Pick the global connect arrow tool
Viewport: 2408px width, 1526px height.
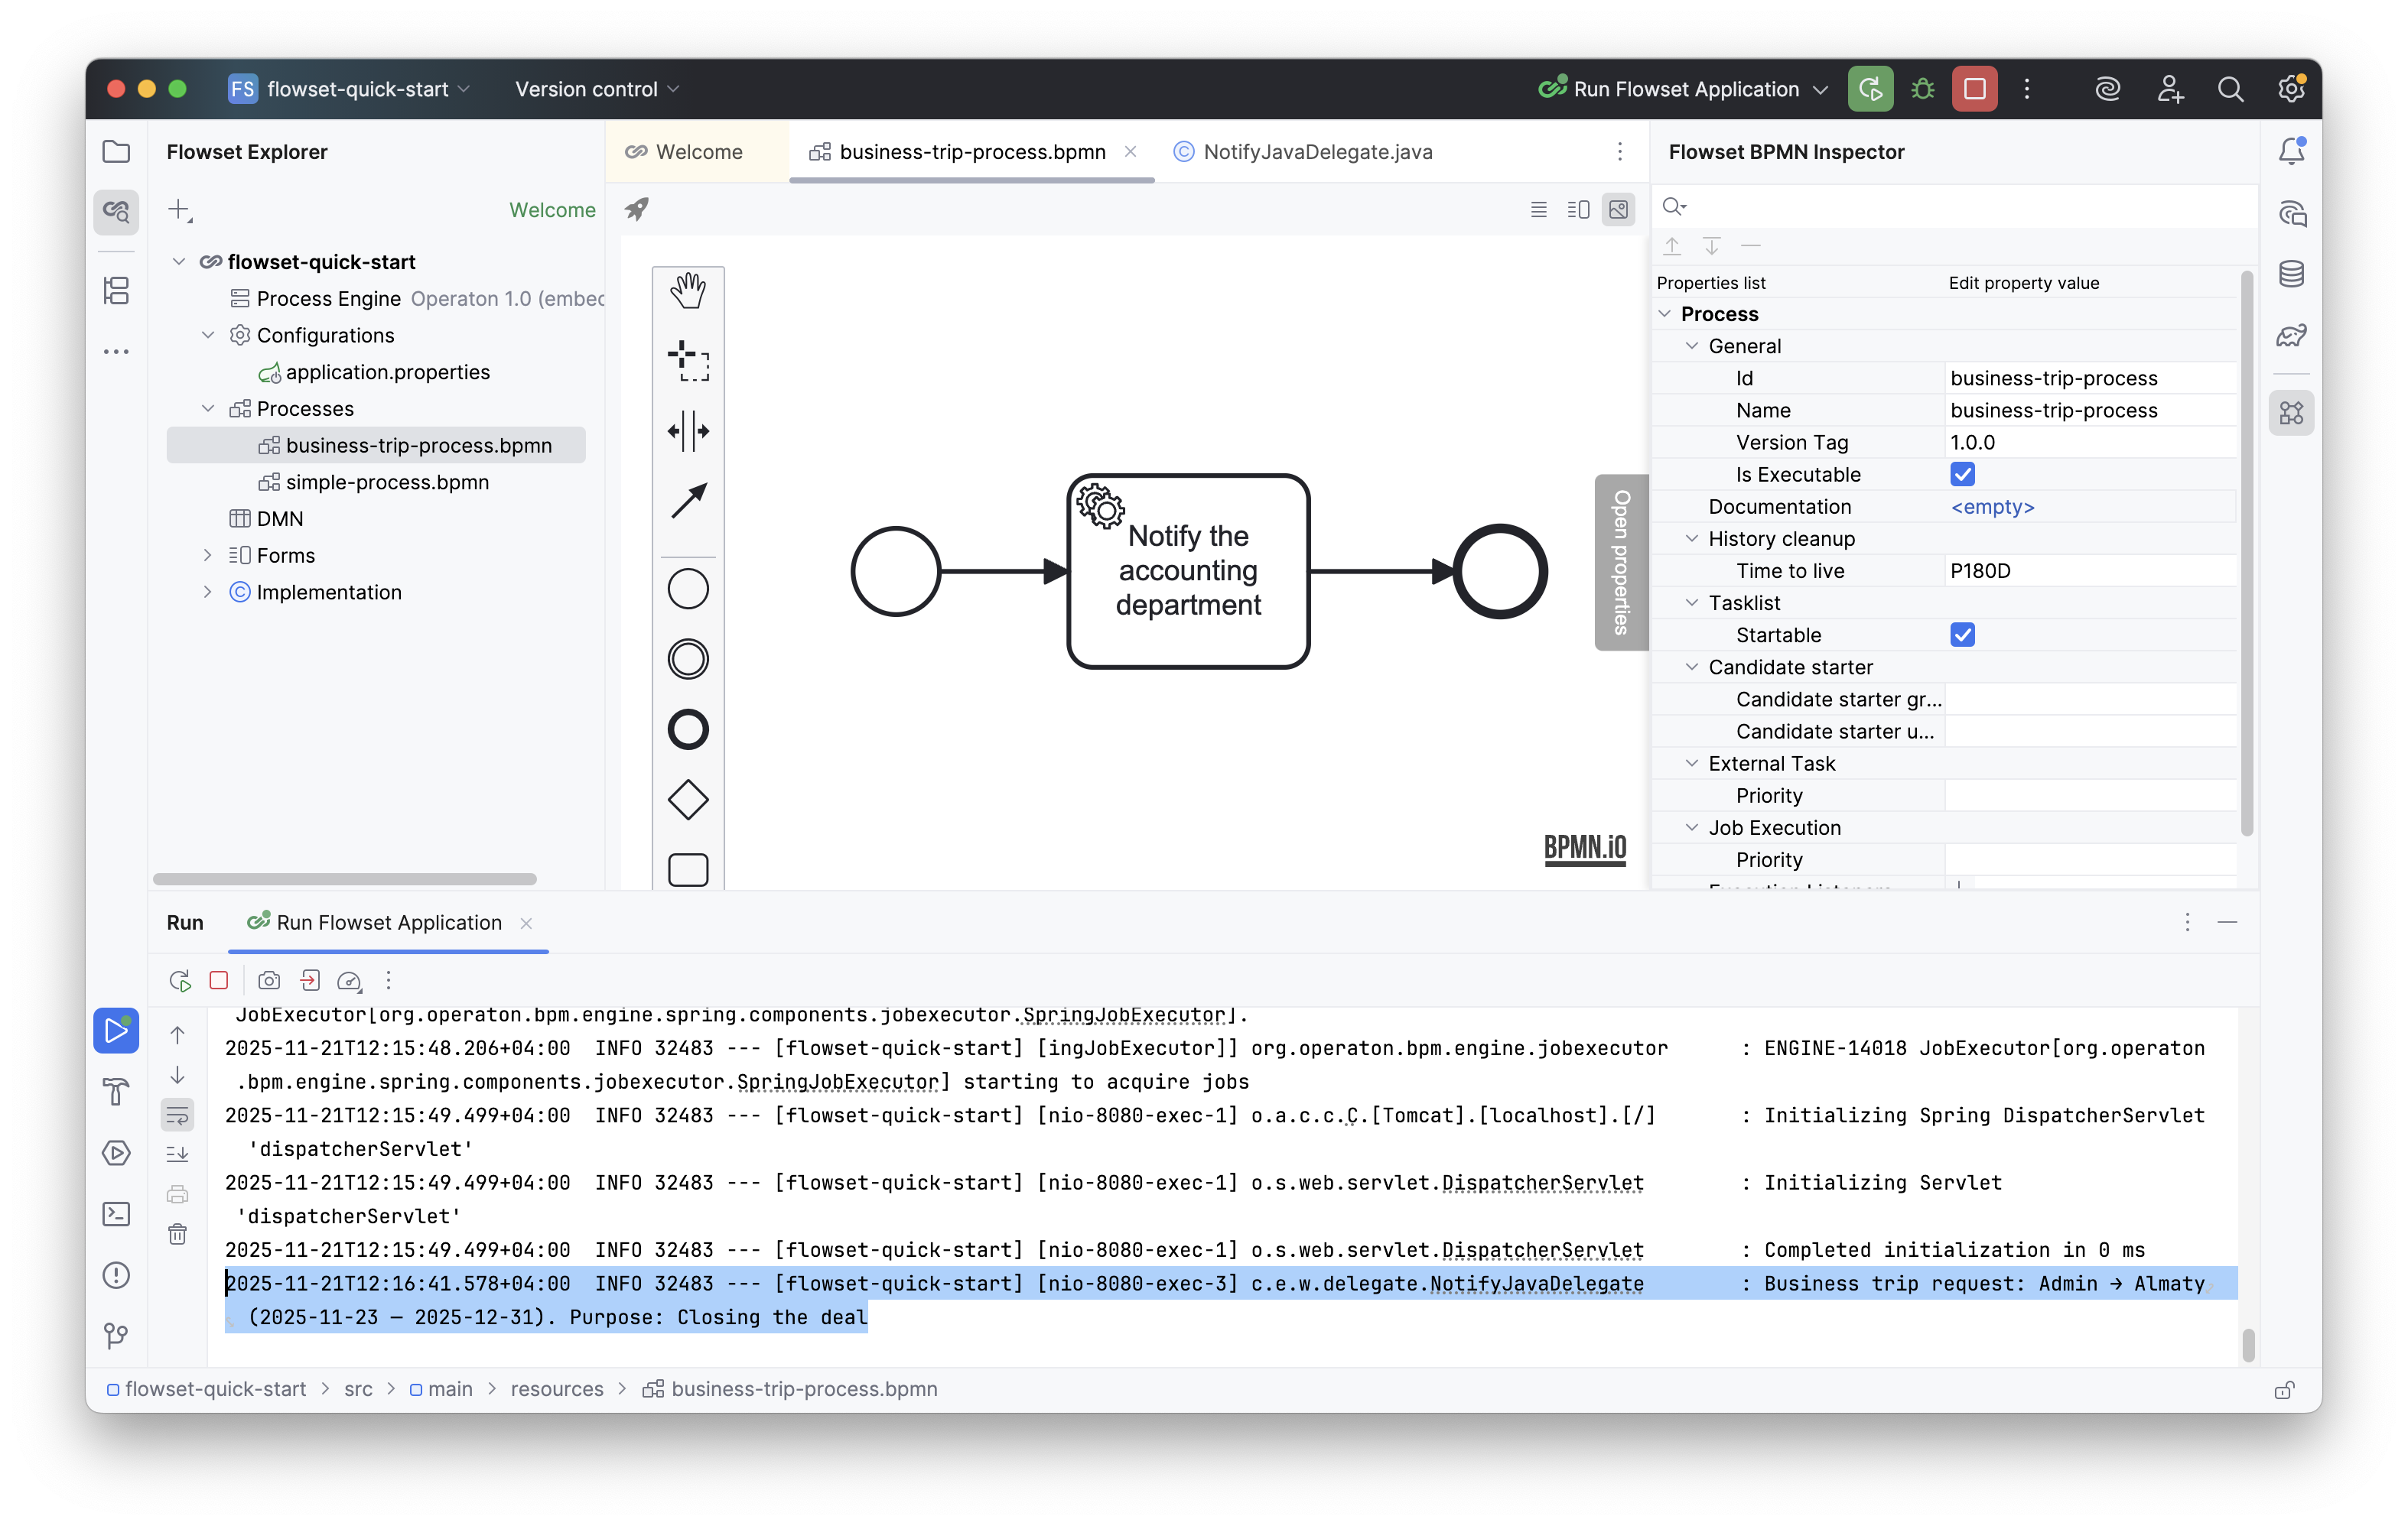688,501
